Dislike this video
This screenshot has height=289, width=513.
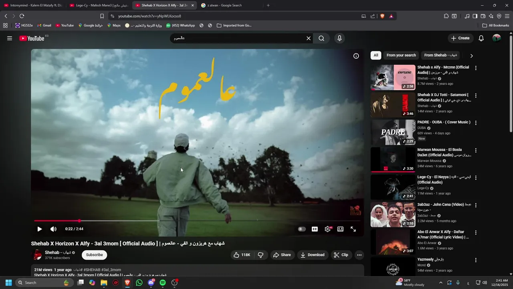(x=261, y=255)
